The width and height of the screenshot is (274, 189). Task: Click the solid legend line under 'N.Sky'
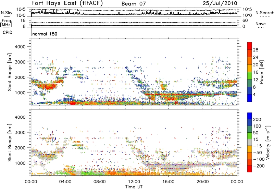(x=7, y=16)
